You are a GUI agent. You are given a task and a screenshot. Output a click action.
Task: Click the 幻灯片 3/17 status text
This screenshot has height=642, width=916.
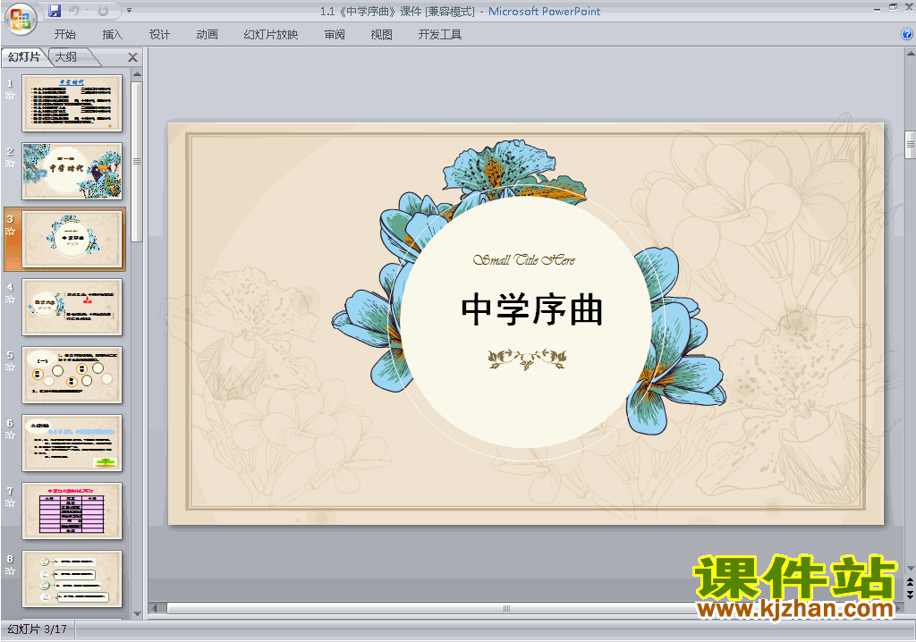(37, 629)
